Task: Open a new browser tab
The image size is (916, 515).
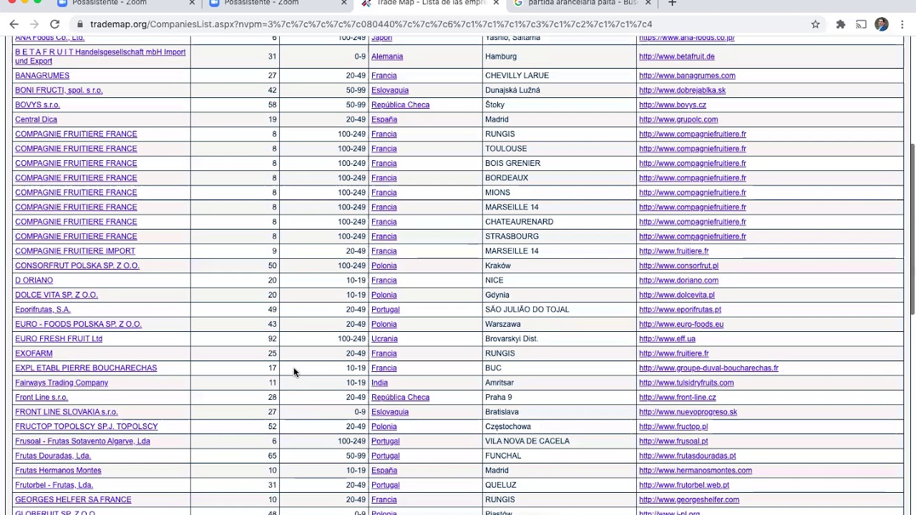Action: [x=672, y=3]
